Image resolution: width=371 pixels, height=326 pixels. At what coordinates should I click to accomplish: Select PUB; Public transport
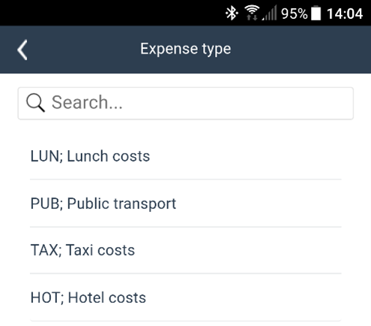click(x=186, y=204)
